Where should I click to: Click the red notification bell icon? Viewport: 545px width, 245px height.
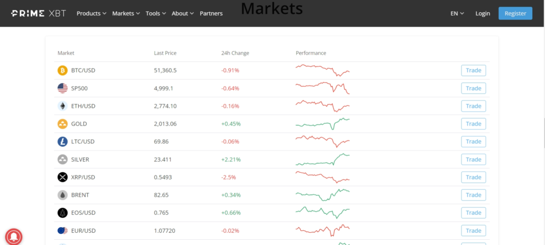(14, 236)
